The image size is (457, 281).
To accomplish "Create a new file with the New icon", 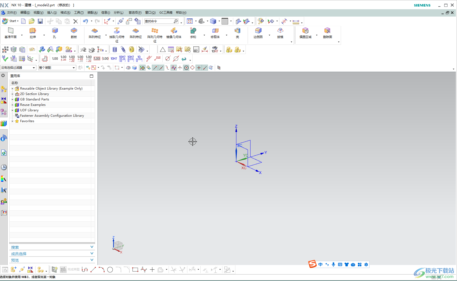I will pos(23,21).
